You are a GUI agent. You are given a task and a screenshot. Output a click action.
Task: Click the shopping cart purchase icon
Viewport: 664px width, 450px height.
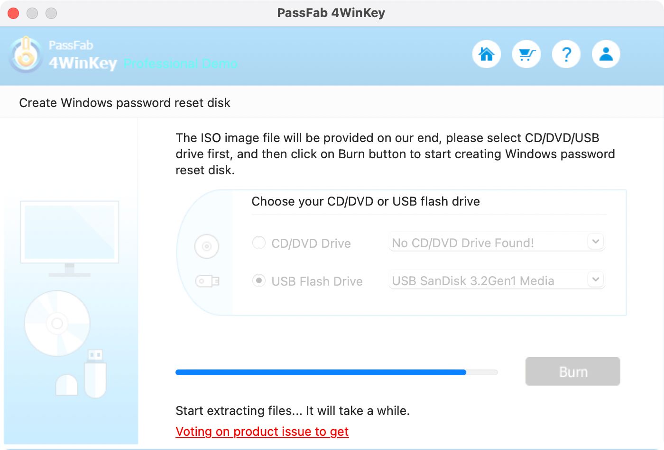tap(526, 54)
